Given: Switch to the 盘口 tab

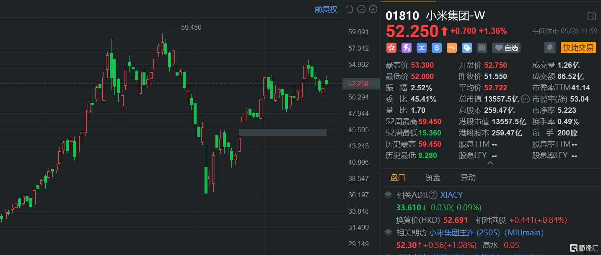Looking at the screenshot, I should (398, 178).
